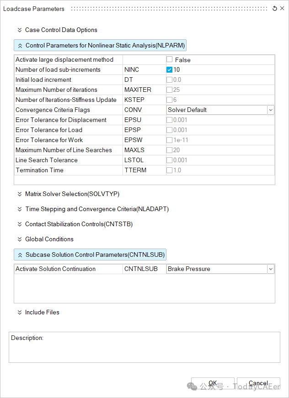This screenshot has width=289, height=398.
Task: Open the CNTNLSUB Brake Pressure dropdown
Action: [270, 269]
